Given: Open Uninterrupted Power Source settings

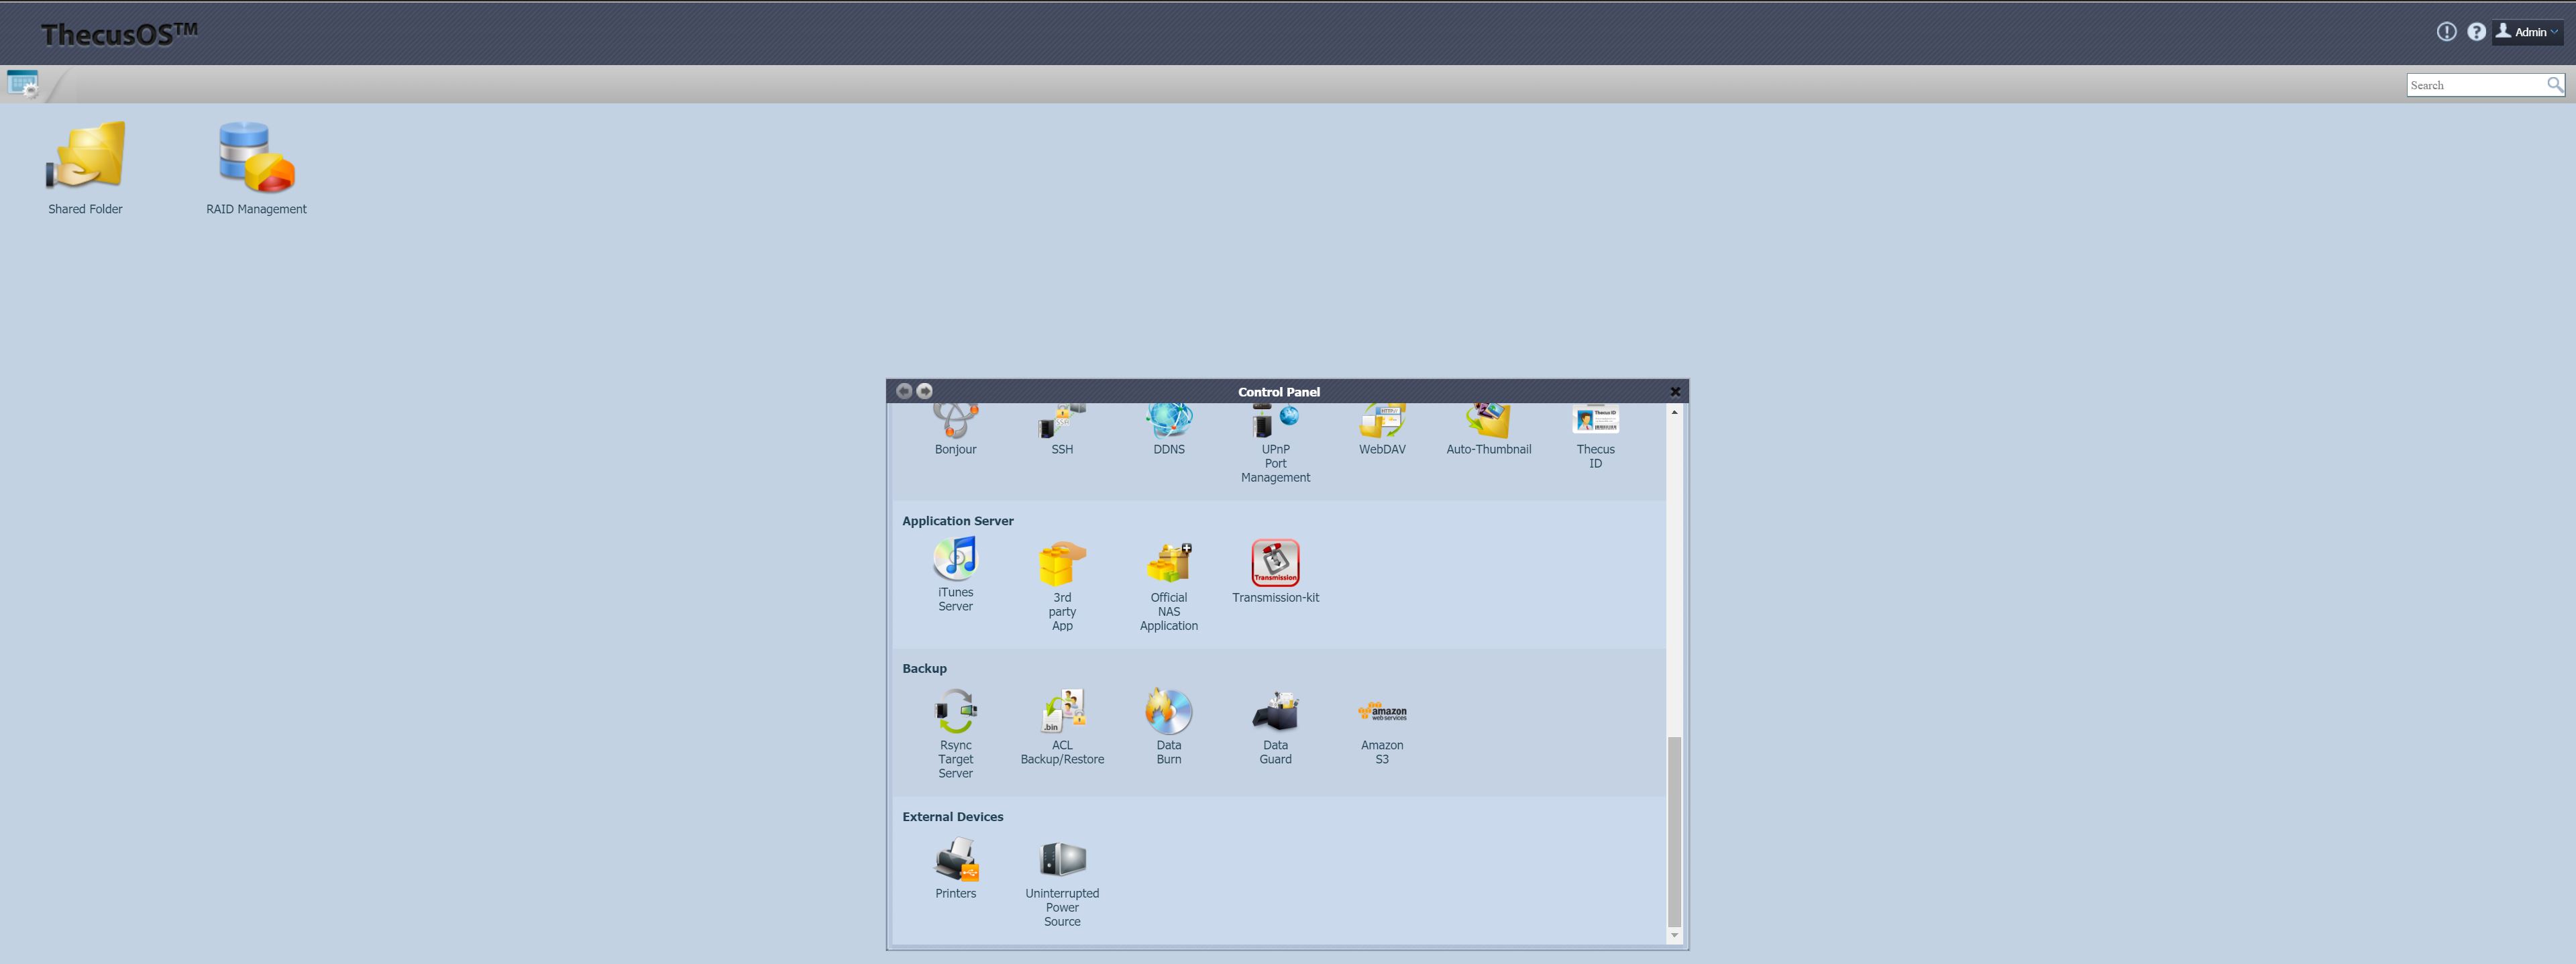Looking at the screenshot, I should pos(1062,860).
